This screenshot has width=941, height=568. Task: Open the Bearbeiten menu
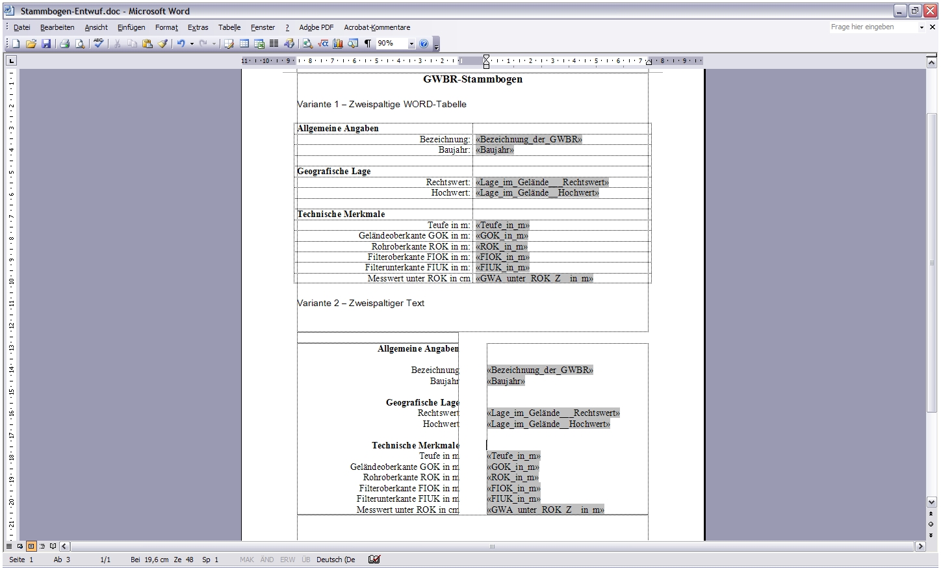point(57,27)
